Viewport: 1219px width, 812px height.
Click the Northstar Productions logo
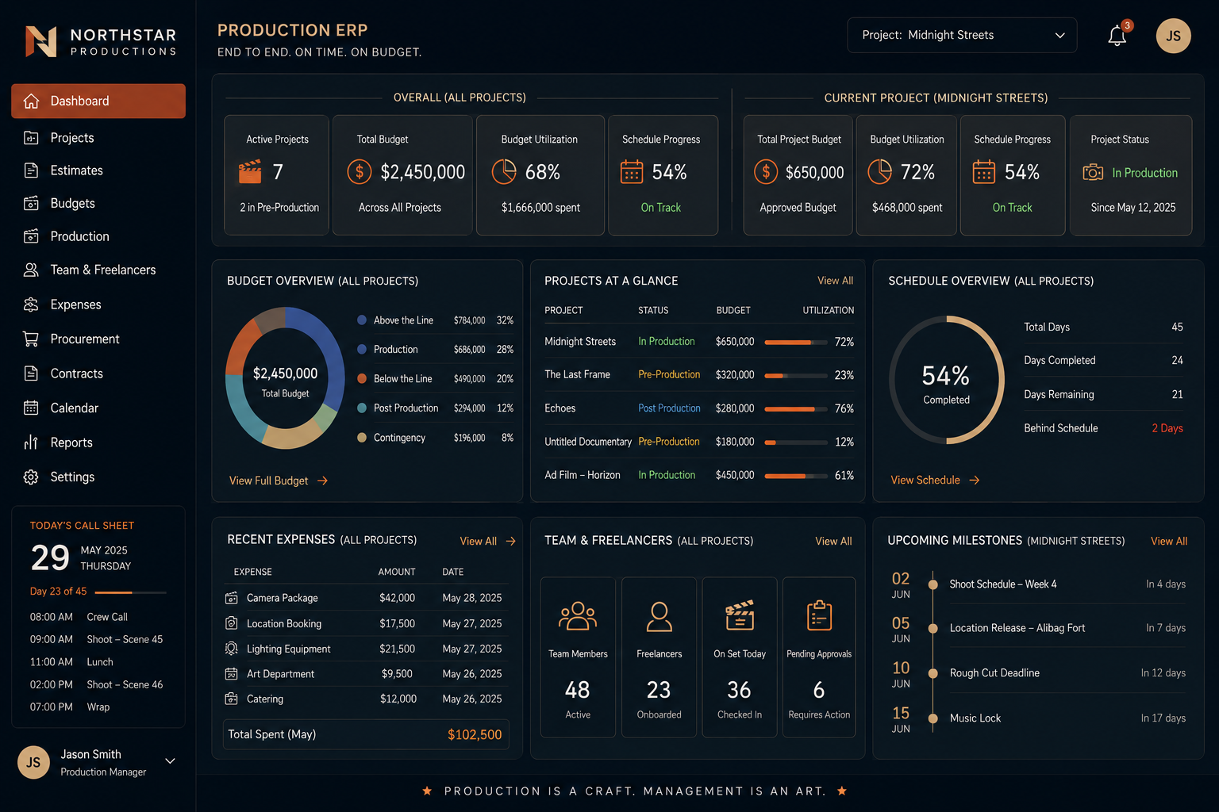tap(101, 41)
